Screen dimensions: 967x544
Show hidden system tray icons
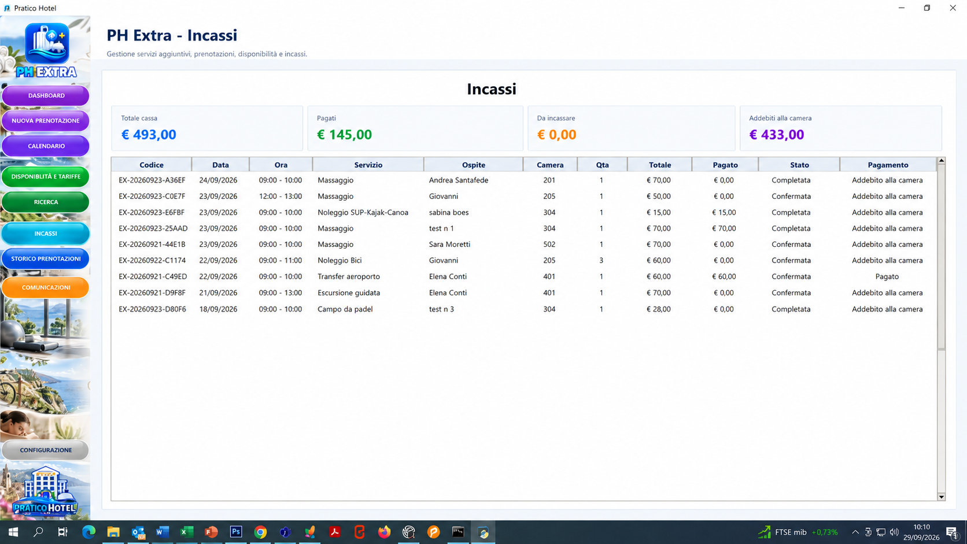pyautogui.click(x=855, y=532)
